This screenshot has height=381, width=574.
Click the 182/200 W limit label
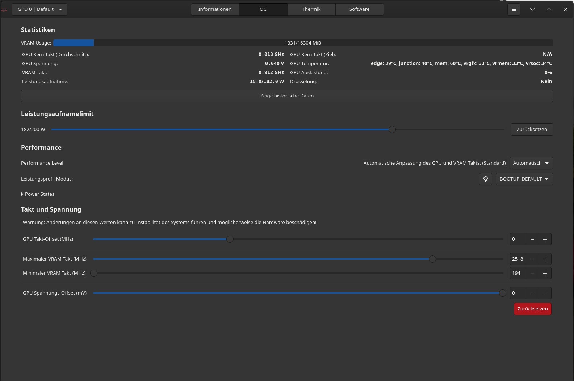[x=33, y=130]
